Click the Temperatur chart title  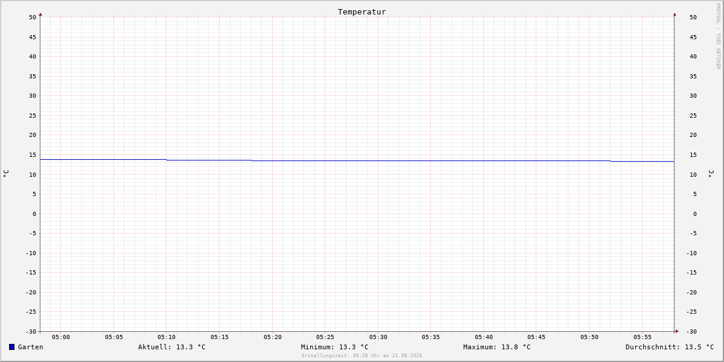(362, 11)
